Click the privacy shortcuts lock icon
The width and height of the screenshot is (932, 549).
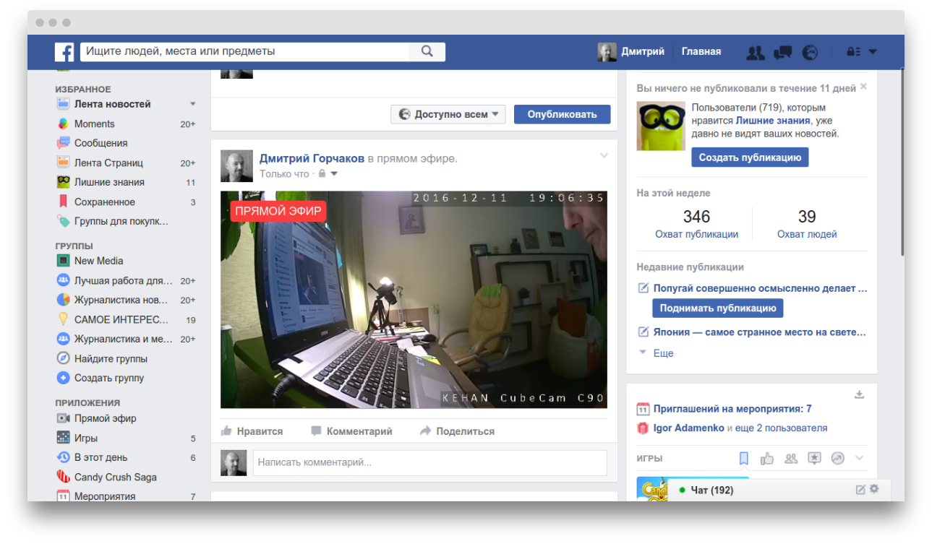[x=853, y=52]
